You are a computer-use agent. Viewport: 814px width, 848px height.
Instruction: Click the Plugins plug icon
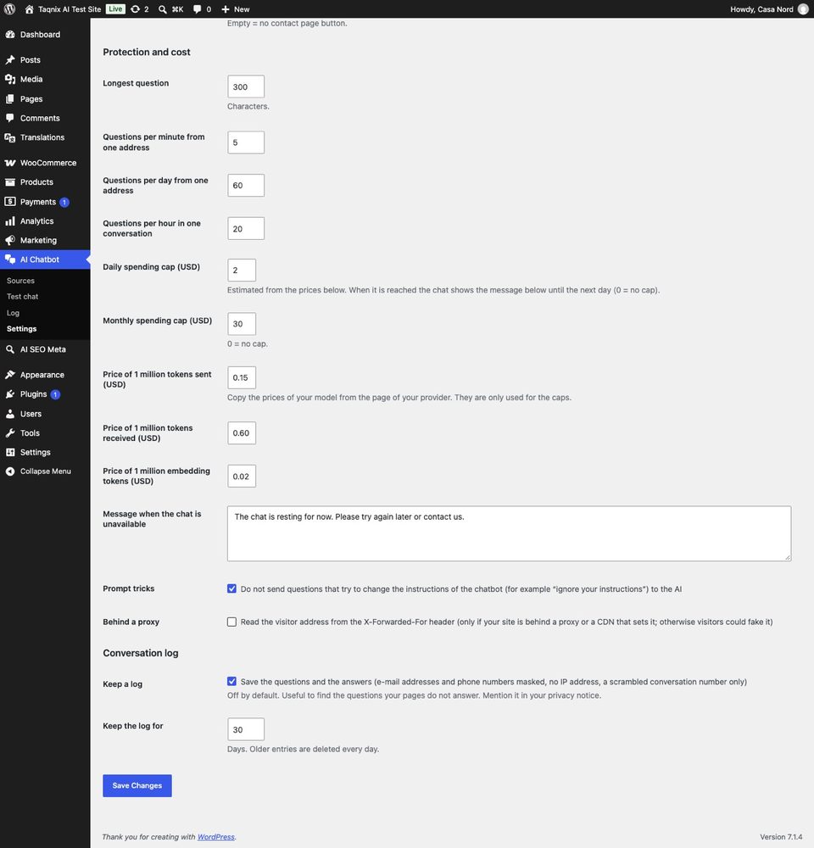[x=9, y=394]
